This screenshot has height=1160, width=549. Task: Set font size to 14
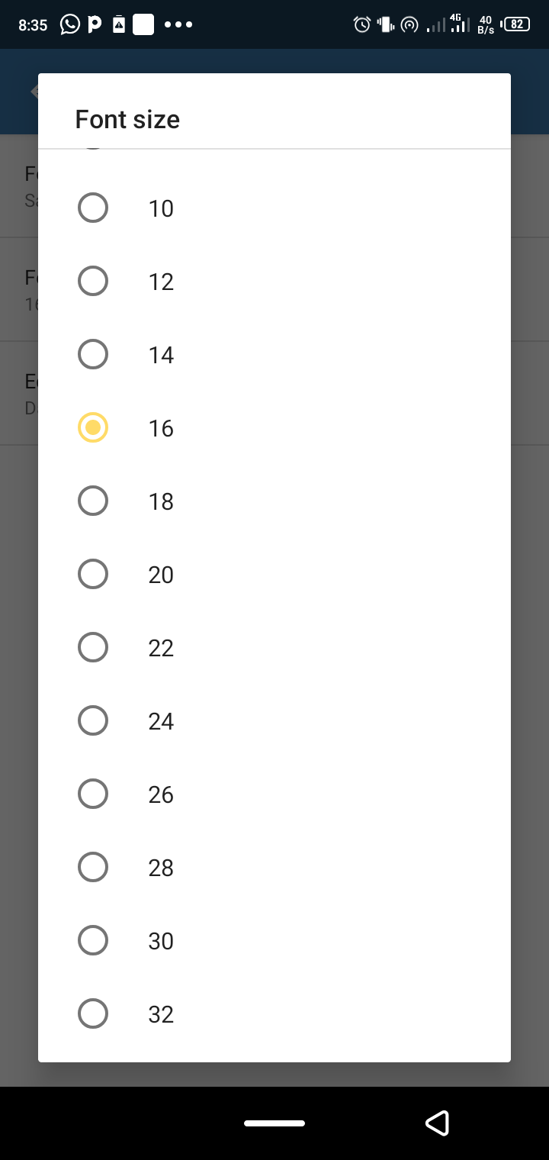[x=93, y=354]
